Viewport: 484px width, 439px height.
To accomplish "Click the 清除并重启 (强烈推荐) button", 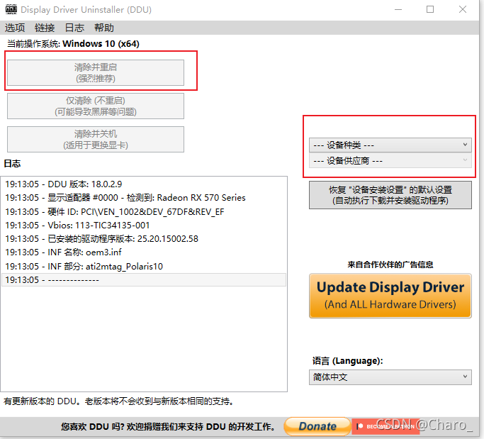I will [x=96, y=72].
